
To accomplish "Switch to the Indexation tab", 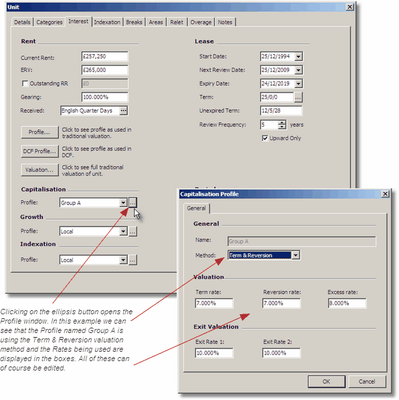I will (107, 22).
